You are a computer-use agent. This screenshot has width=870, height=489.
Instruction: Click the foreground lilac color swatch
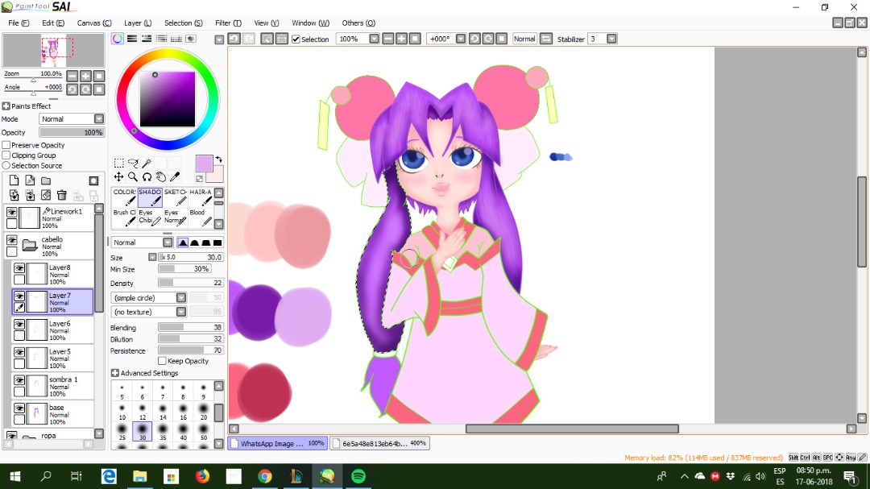coord(204,164)
